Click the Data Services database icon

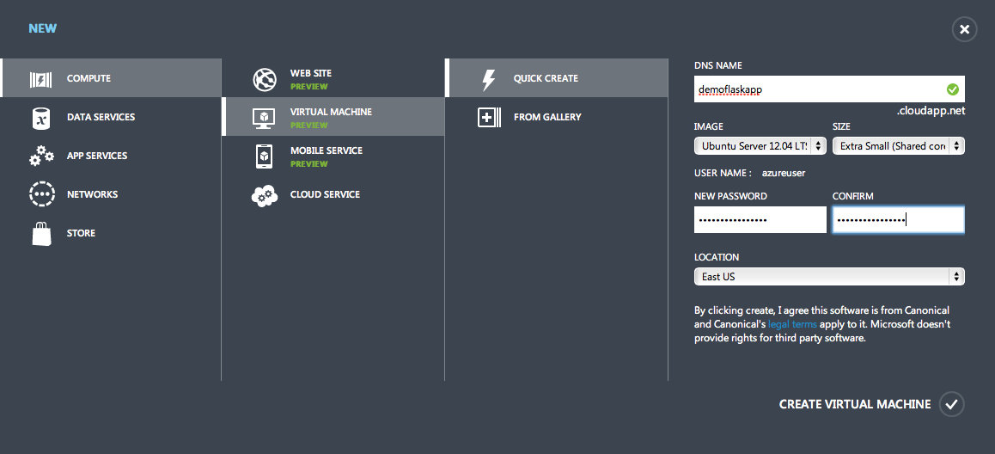[x=40, y=118]
